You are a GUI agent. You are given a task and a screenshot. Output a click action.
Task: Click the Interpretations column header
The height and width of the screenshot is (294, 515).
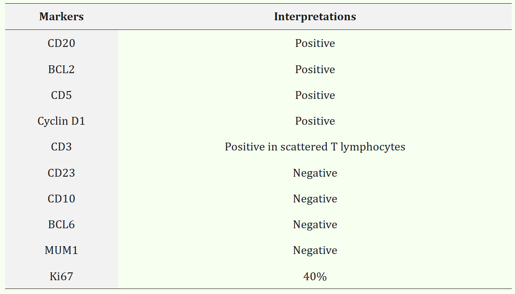coord(315,17)
